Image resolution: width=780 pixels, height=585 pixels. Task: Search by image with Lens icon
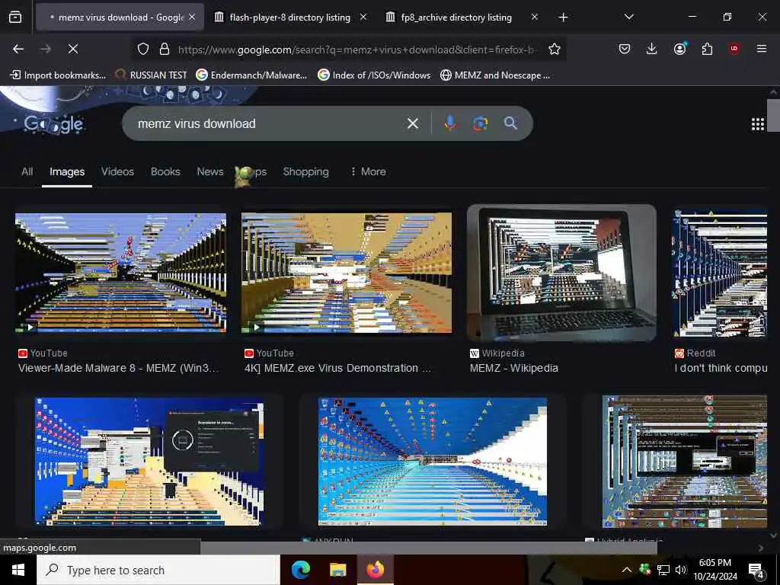pyautogui.click(x=480, y=123)
